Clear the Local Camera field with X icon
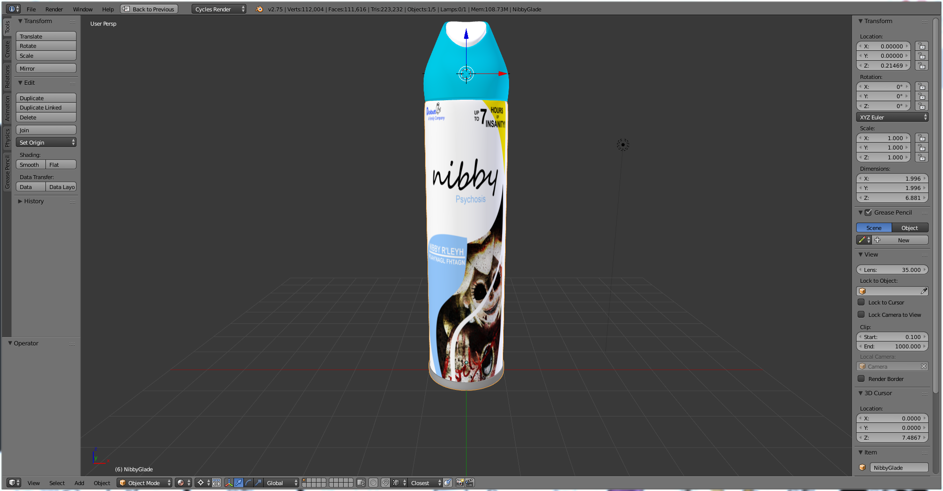Image resolution: width=943 pixels, height=491 pixels. tap(924, 366)
